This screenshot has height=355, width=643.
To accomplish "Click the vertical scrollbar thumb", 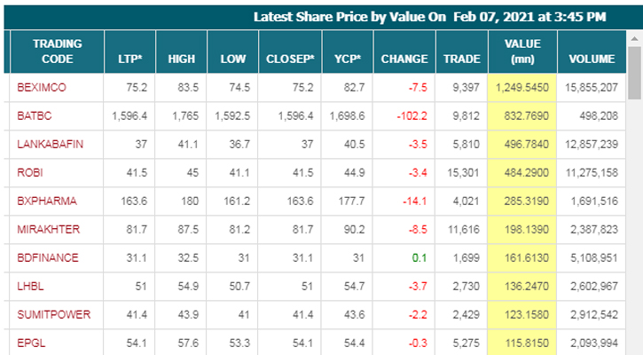I will click(x=635, y=75).
